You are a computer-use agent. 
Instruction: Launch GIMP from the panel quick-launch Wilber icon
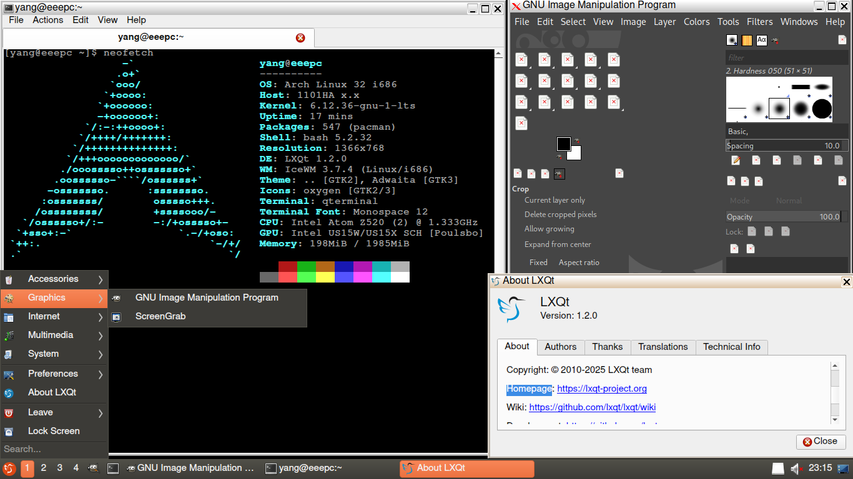click(x=93, y=468)
